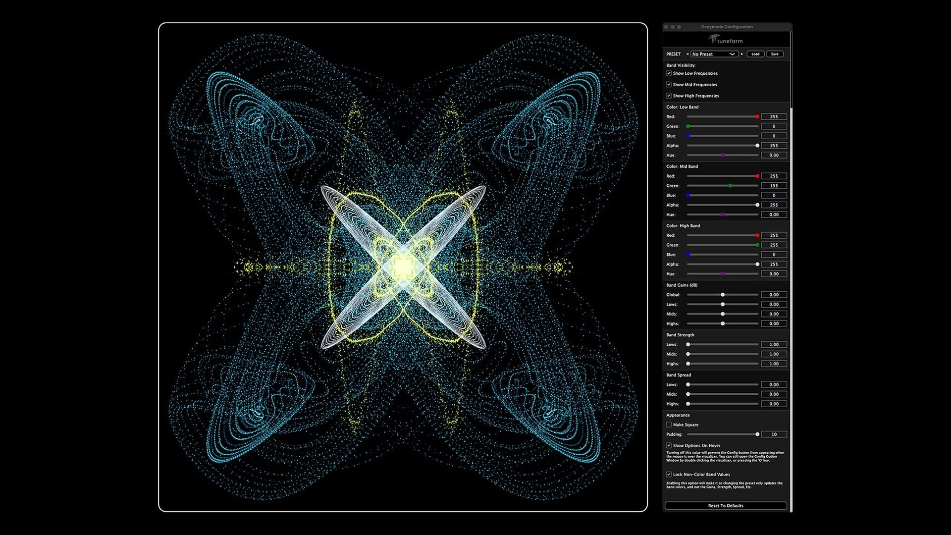
Task: Click the Low Band Red slider handle
Action: [x=757, y=117]
